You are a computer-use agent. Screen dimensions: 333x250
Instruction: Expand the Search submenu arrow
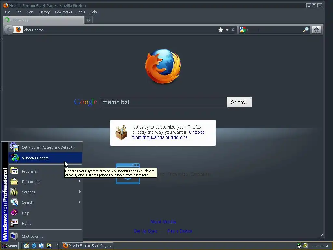click(x=80, y=202)
